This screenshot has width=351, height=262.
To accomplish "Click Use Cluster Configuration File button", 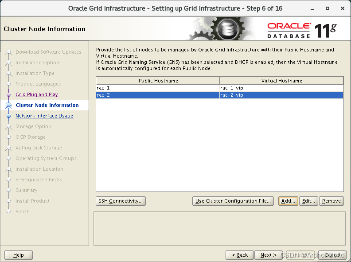I will tap(233, 201).
